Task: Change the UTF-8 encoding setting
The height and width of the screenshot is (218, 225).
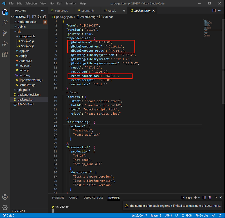Action: [168, 215]
